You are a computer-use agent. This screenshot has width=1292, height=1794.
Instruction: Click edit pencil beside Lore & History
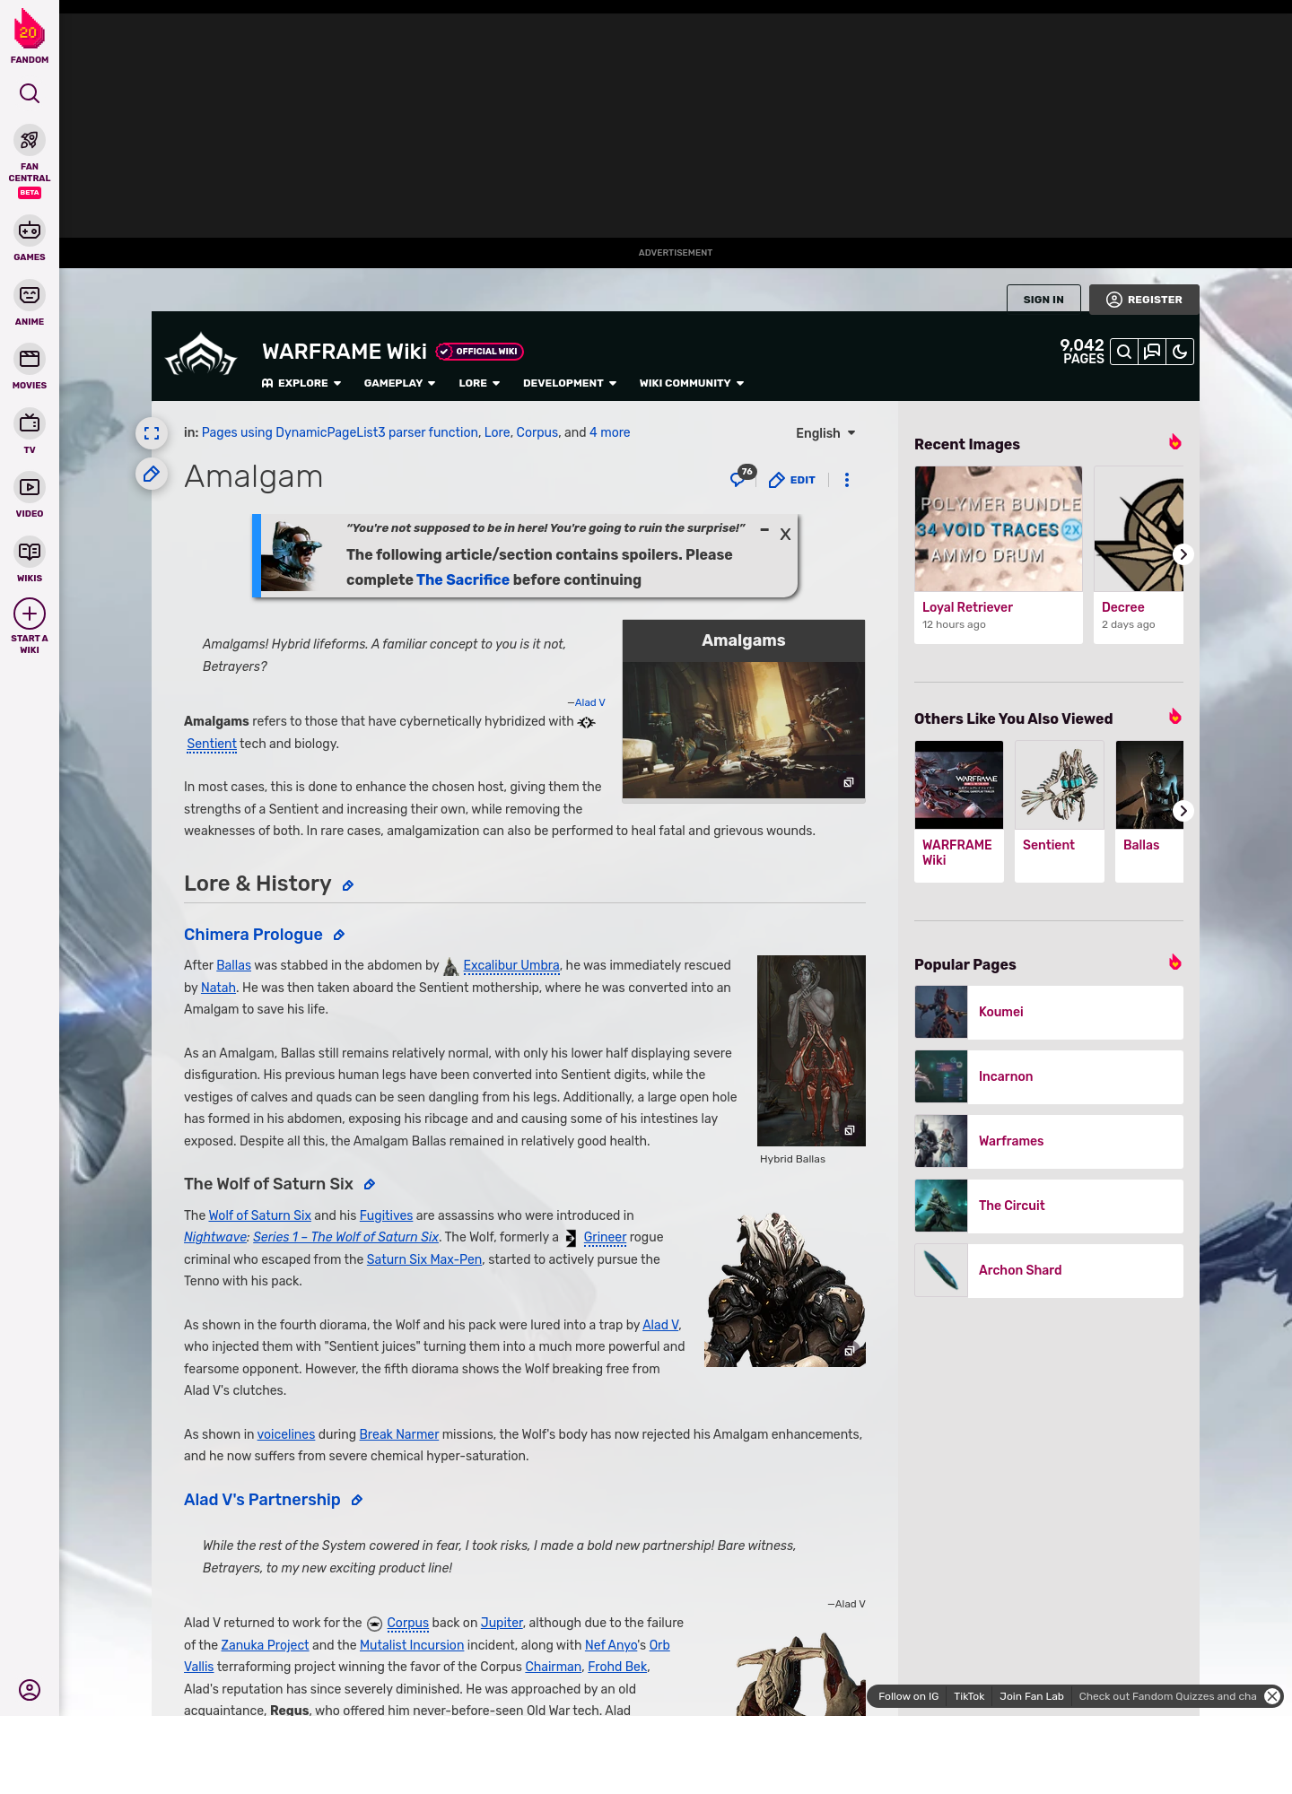[348, 885]
